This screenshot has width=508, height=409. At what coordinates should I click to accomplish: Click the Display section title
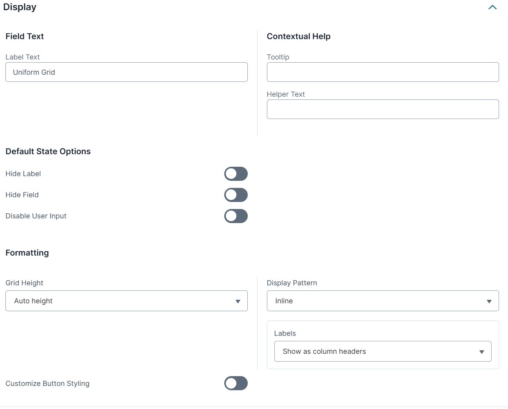[20, 7]
